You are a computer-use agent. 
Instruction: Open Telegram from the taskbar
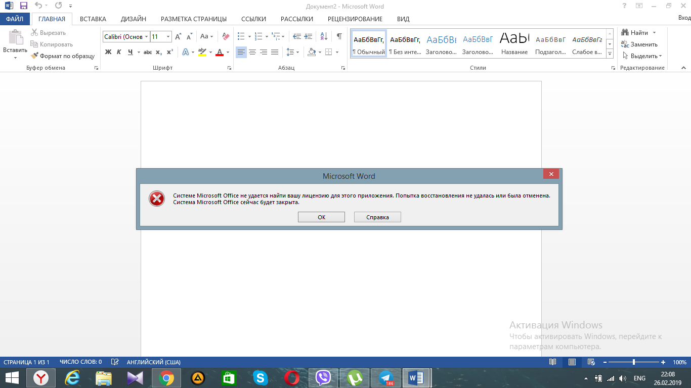[386, 377]
